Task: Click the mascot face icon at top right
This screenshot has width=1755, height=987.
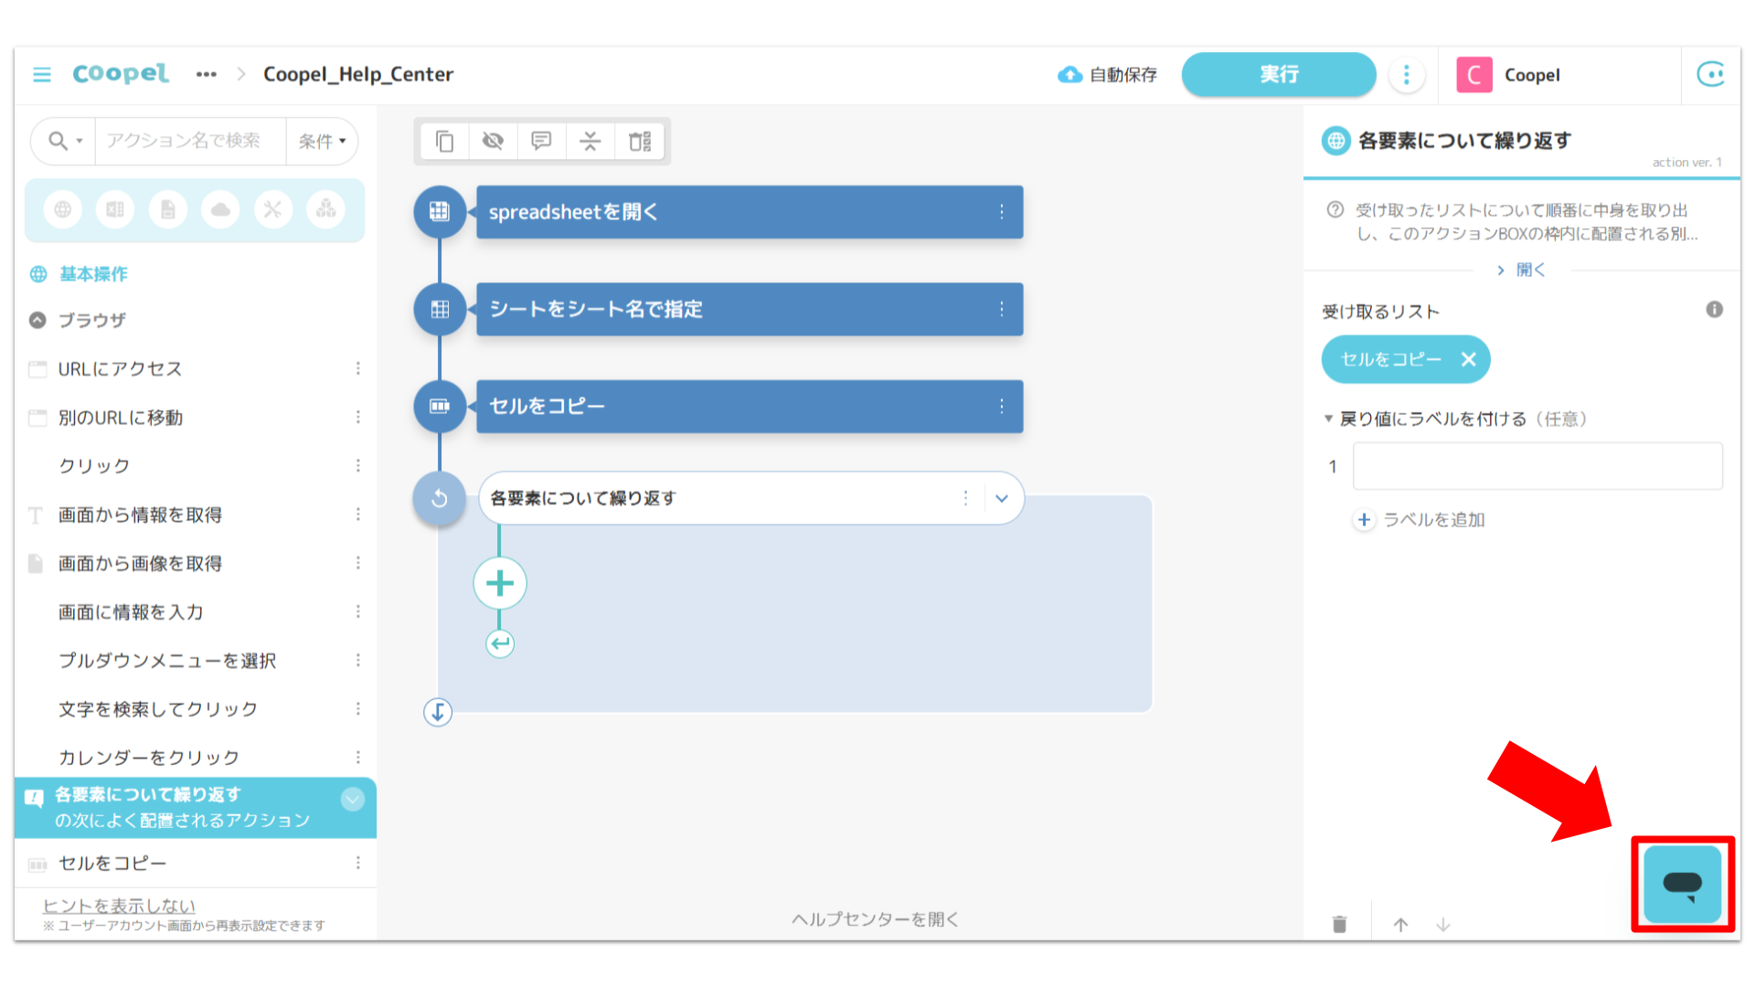Action: (x=1710, y=74)
